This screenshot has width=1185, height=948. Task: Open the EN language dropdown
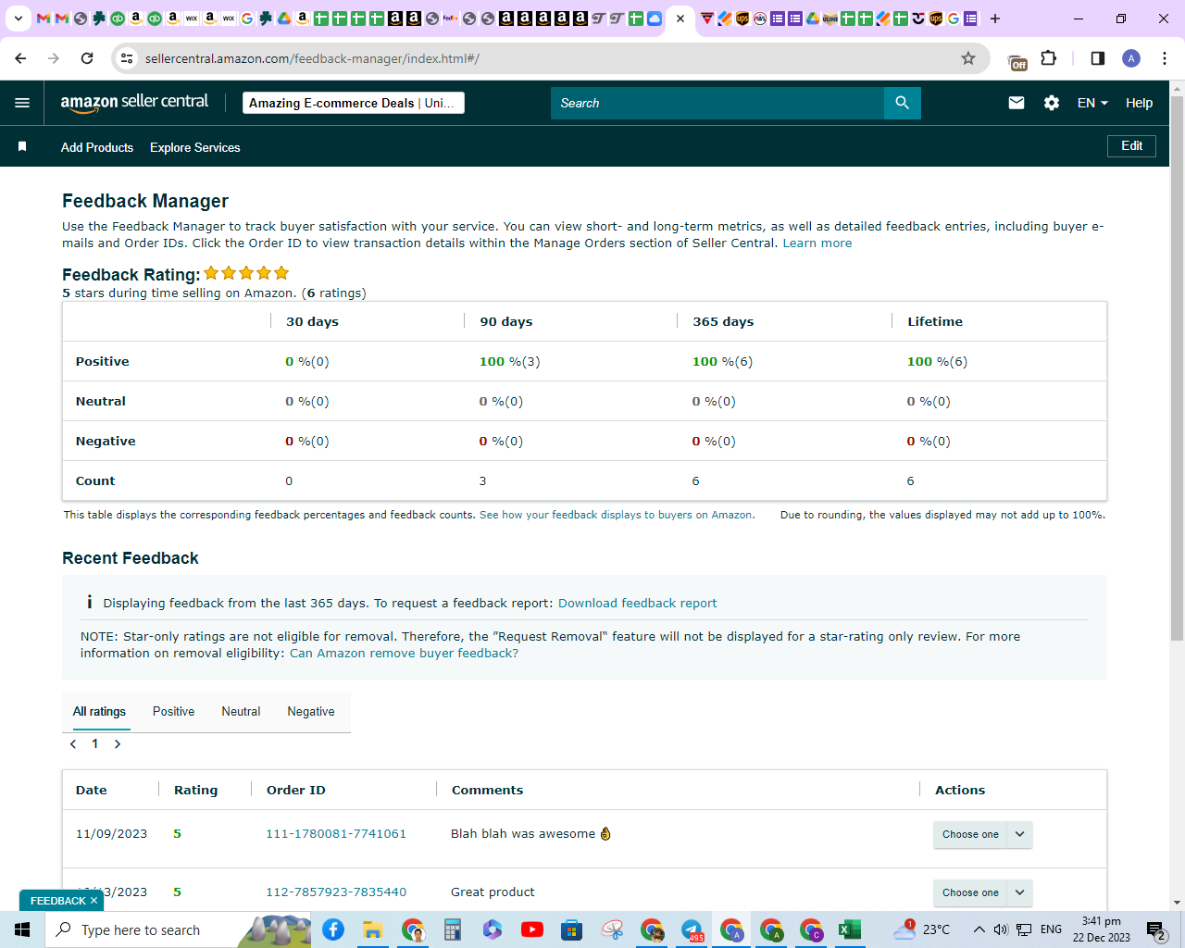(x=1092, y=103)
